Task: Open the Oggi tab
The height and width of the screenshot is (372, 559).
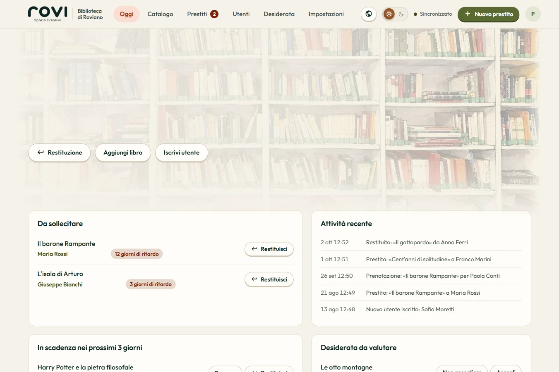Action: click(127, 14)
